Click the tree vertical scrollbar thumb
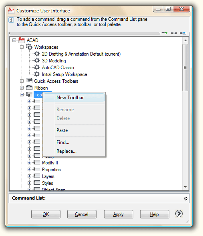 coord(185,68)
